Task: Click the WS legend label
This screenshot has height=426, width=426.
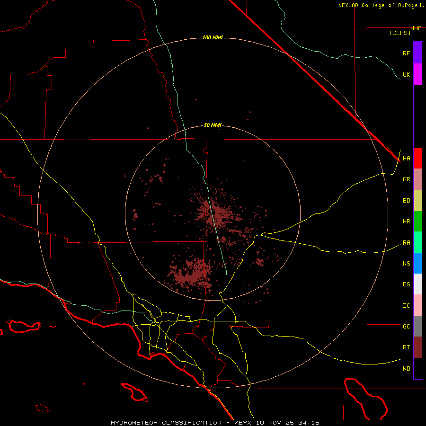Action: pos(406,264)
